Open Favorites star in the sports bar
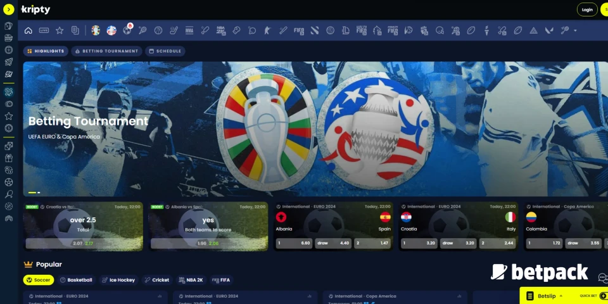Image resolution: width=608 pixels, height=304 pixels. (60, 30)
